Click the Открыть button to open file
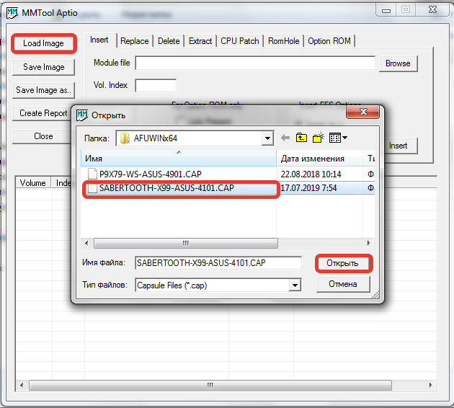This screenshot has width=454, height=408. click(344, 263)
